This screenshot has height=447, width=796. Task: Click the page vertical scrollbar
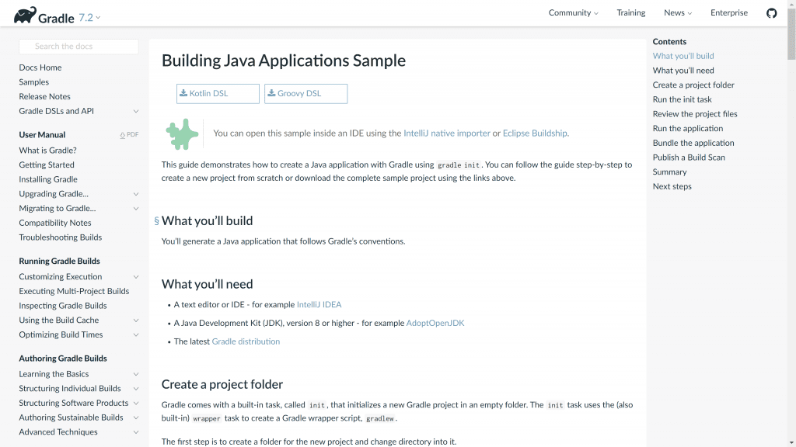click(x=791, y=233)
